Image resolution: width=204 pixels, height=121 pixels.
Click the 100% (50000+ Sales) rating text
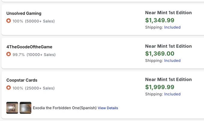click(x=34, y=21)
